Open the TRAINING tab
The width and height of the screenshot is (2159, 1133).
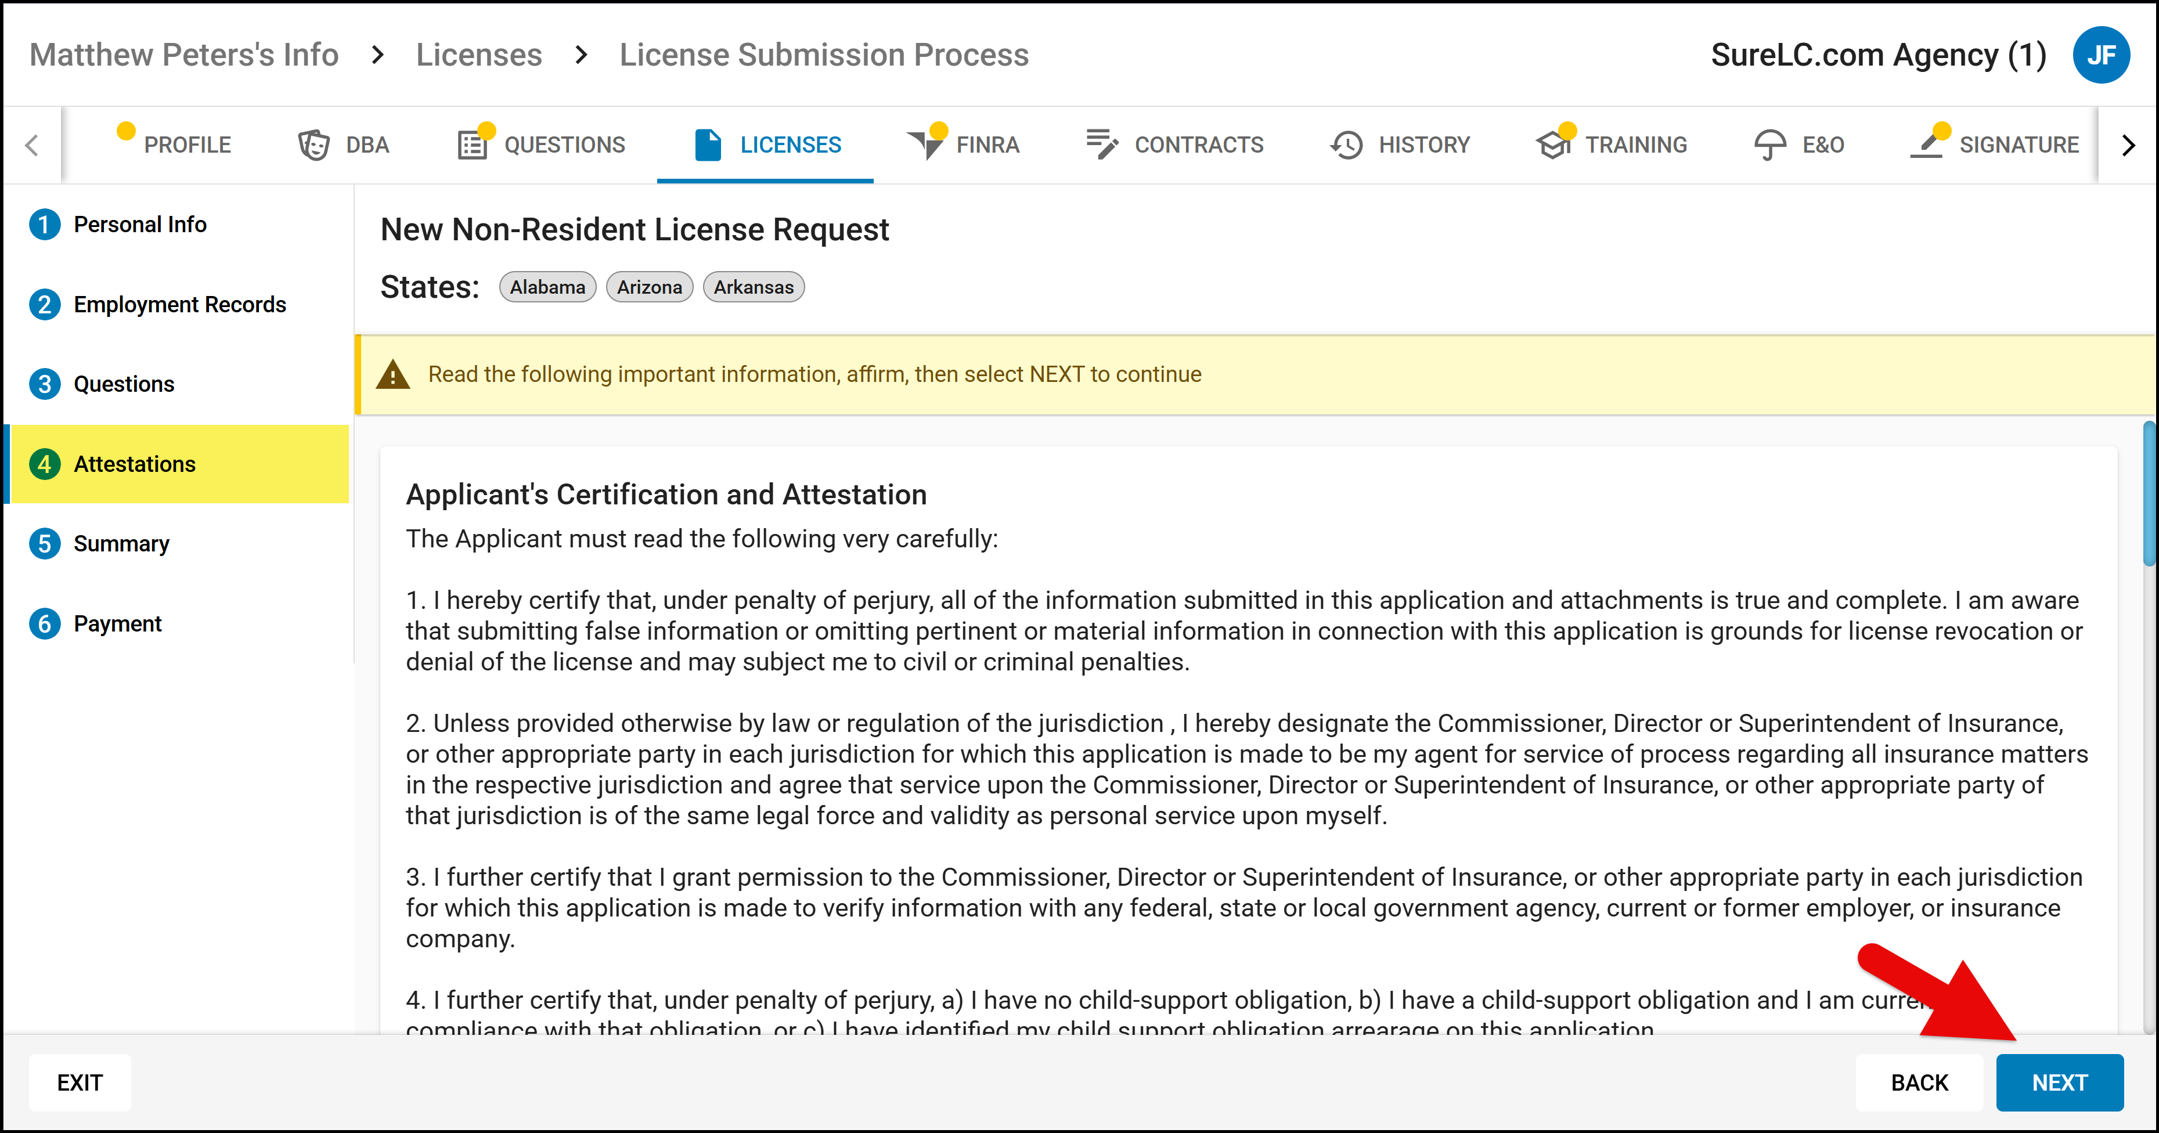(1612, 145)
